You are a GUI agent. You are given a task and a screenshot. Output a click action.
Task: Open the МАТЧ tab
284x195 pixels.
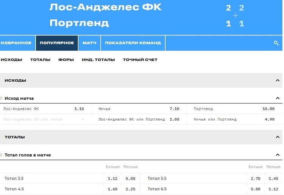pyautogui.click(x=89, y=43)
